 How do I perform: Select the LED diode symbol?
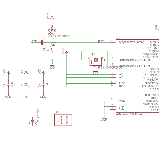click(32, 121)
